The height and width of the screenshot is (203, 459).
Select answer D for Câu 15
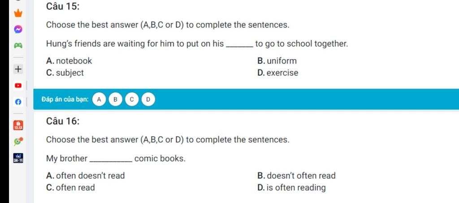pyautogui.click(x=148, y=99)
